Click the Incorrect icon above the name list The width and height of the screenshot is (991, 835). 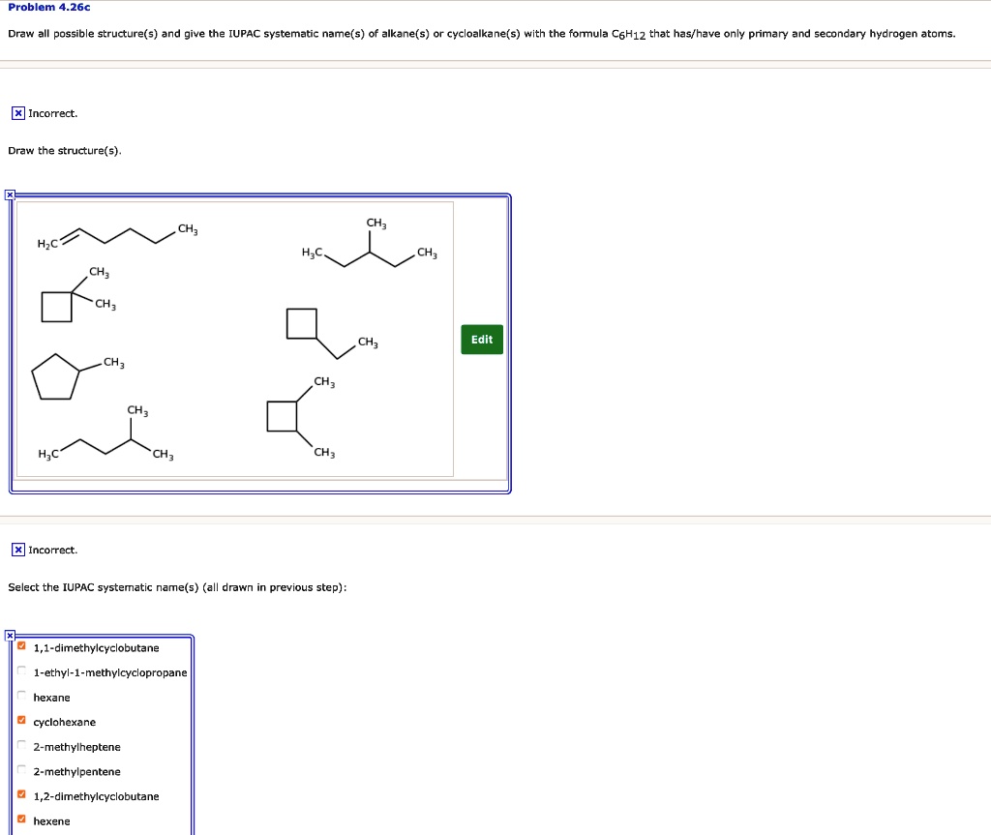(17, 550)
